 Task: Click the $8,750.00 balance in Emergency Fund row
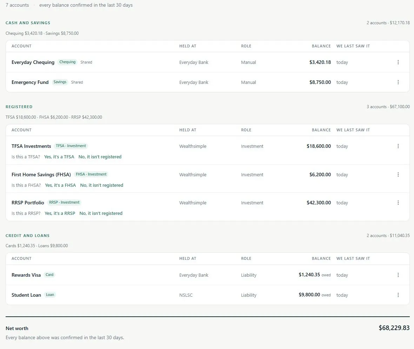tap(320, 82)
